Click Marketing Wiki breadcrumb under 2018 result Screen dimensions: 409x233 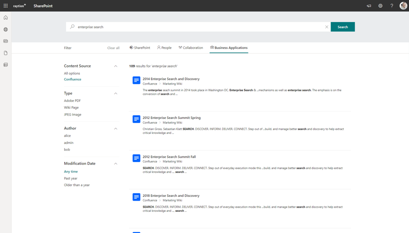[x=172, y=201]
